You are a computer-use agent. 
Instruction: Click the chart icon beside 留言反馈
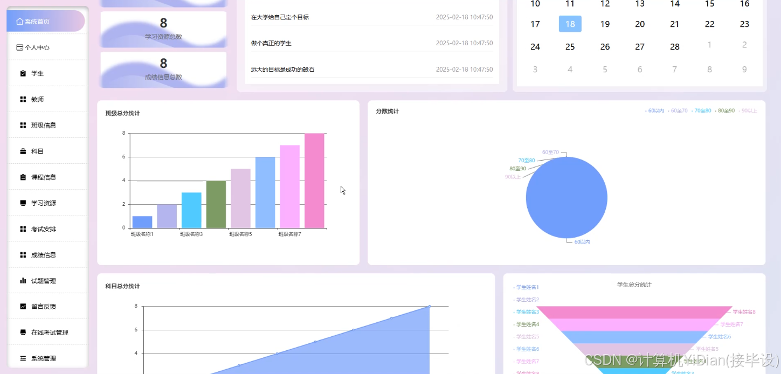23,307
